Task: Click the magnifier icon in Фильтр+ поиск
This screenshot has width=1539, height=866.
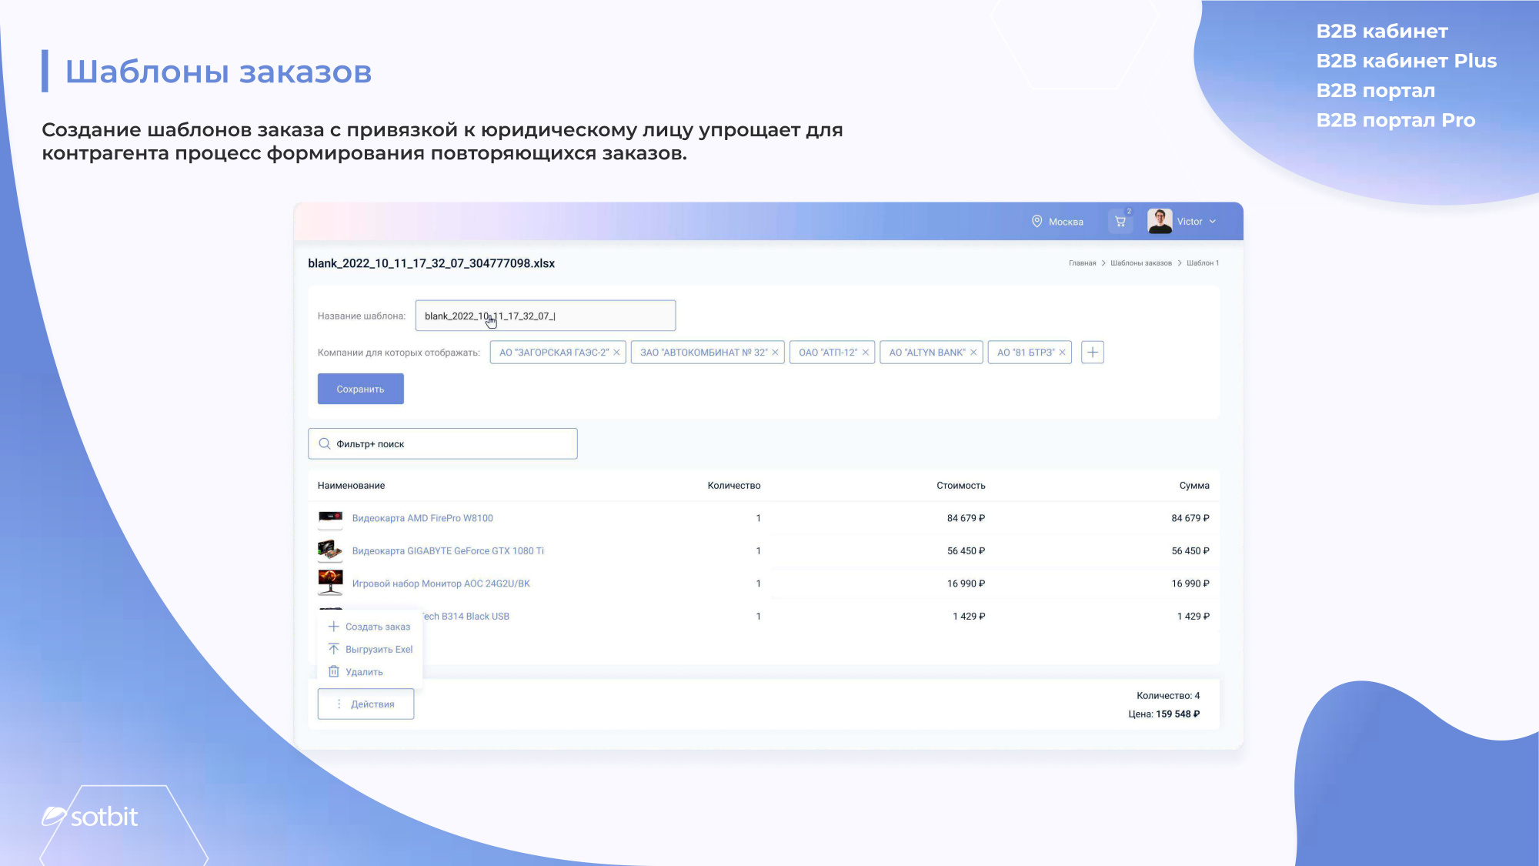Action: pos(324,443)
